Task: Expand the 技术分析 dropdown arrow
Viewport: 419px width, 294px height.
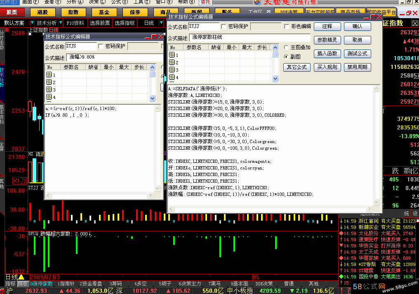Action: [x=61, y=23]
